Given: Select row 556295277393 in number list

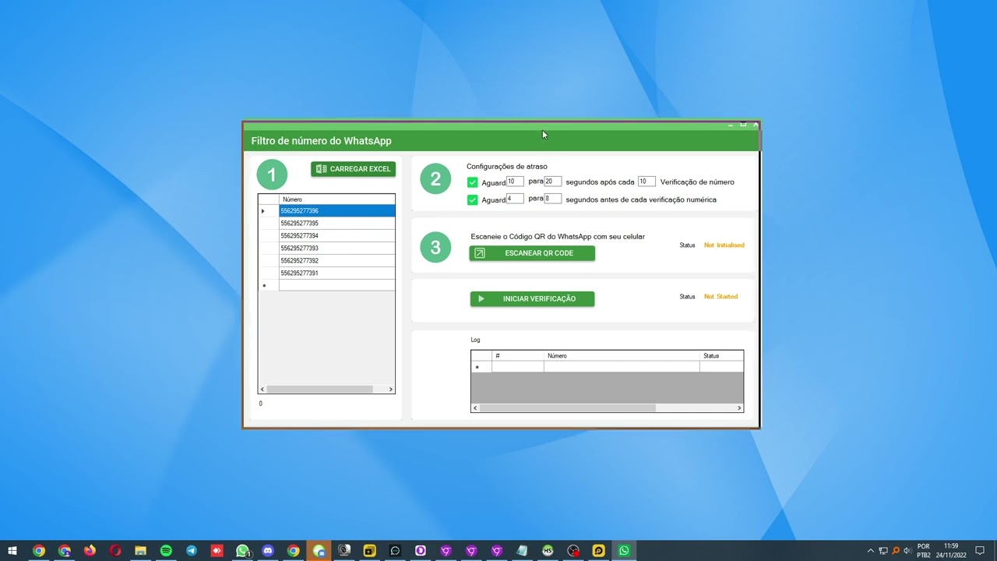Looking at the screenshot, I should (x=336, y=249).
